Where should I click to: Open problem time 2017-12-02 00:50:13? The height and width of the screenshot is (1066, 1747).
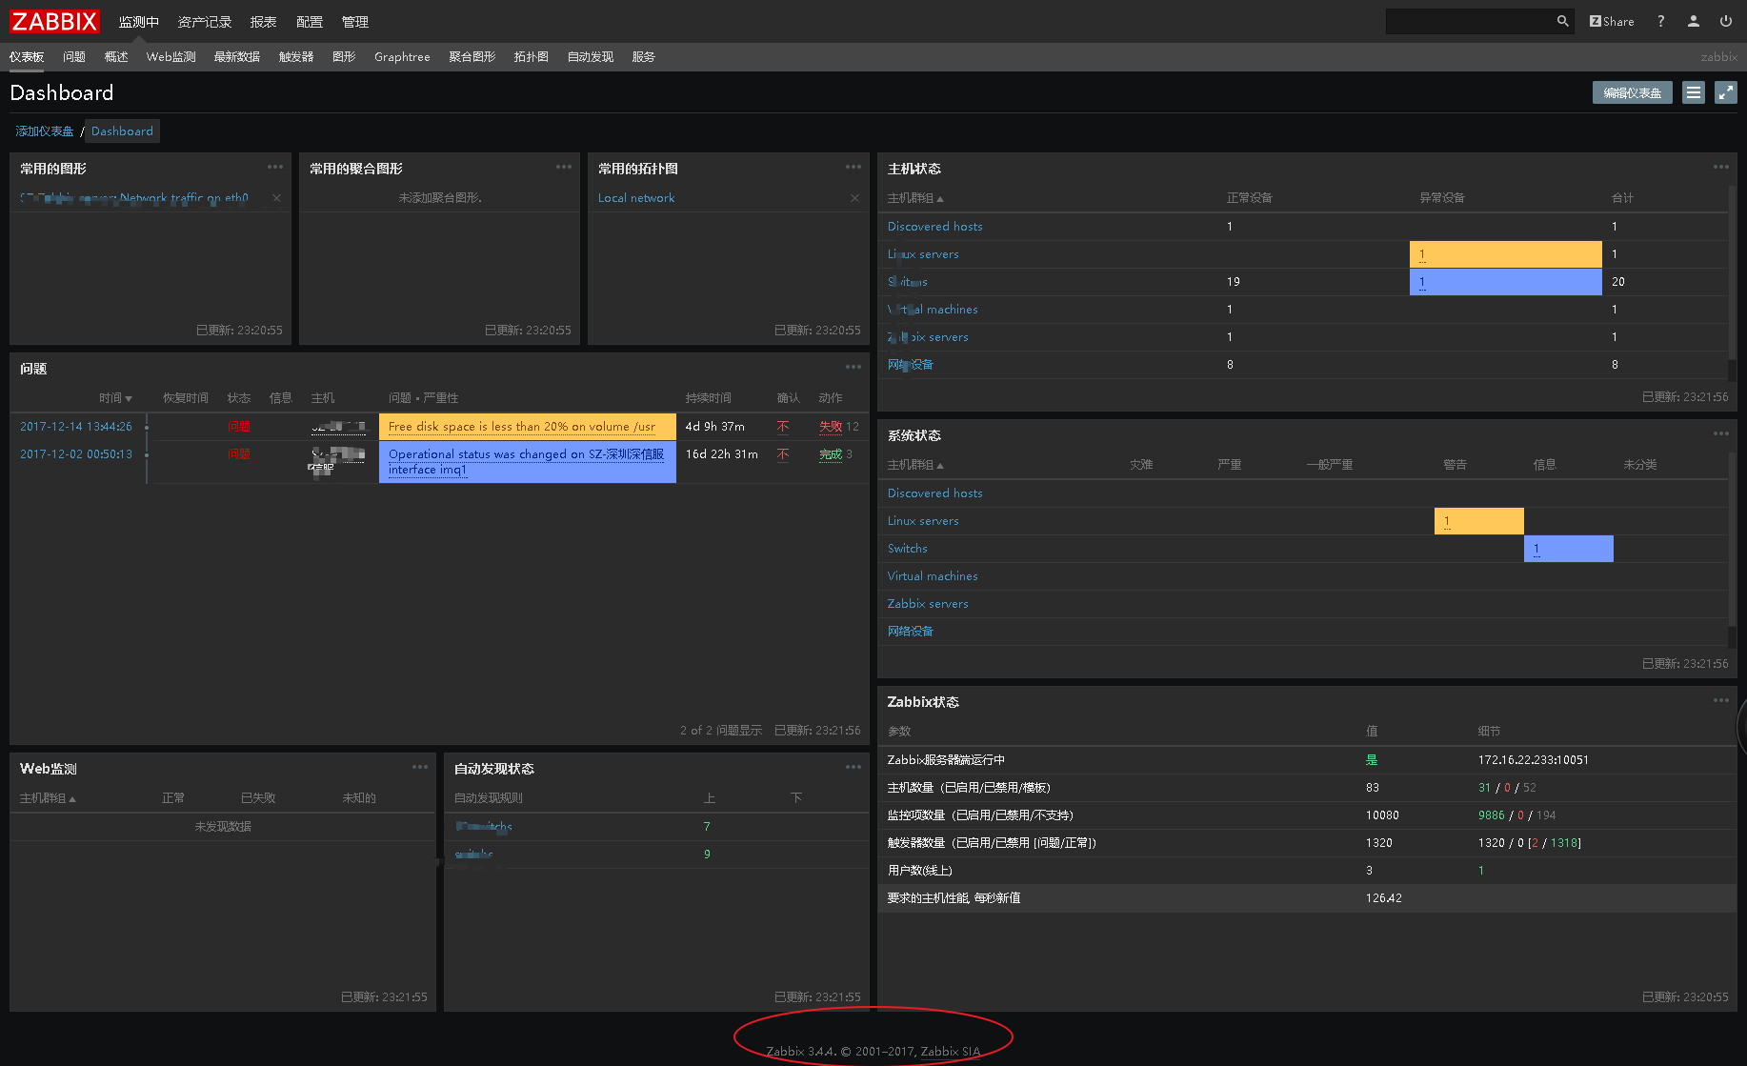click(x=76, y=454)
